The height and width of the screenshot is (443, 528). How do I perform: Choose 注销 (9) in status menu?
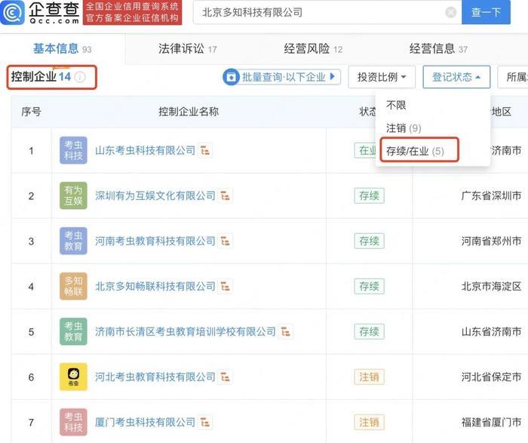[404, 128]
